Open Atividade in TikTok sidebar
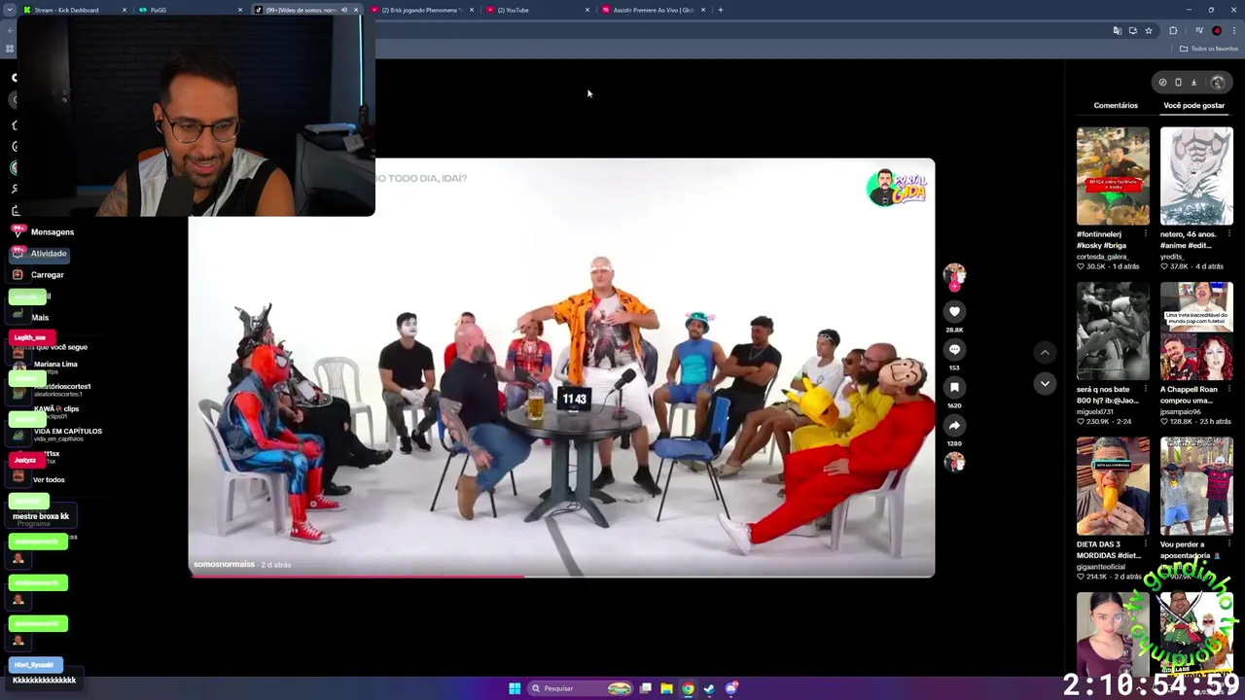Screen dimensions: 1245x700 pos(41,253)
